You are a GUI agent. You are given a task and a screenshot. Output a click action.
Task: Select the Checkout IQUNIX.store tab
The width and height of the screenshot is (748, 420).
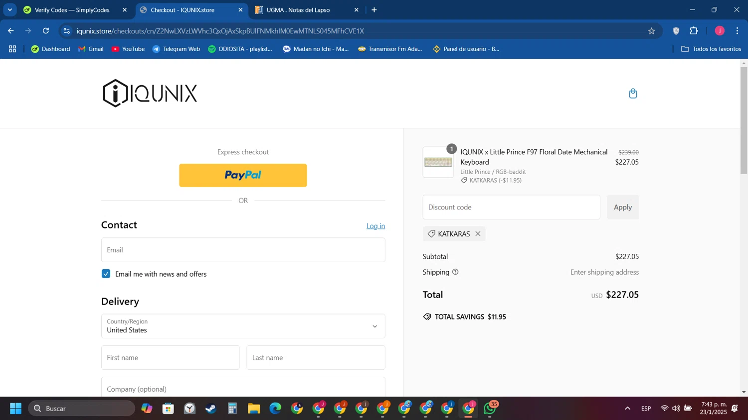[183, 10]
